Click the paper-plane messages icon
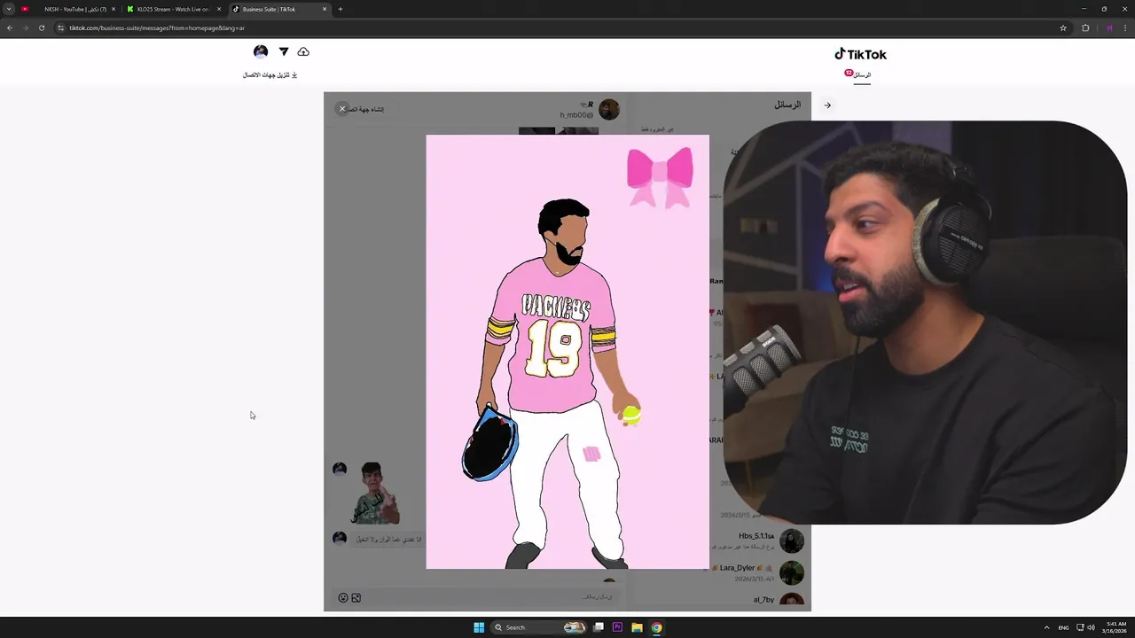1135x638 pixels. (284, 52)
